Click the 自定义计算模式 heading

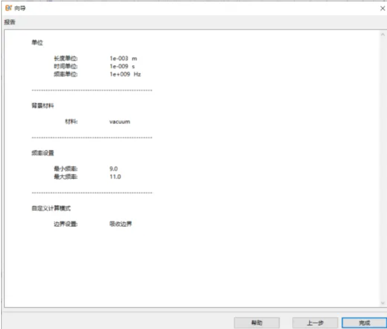[50, 208]
